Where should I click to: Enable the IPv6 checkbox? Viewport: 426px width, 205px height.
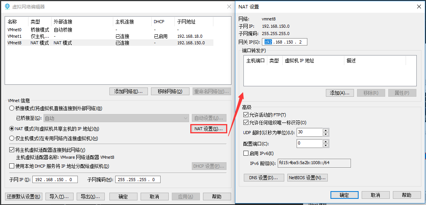(246, 153)
